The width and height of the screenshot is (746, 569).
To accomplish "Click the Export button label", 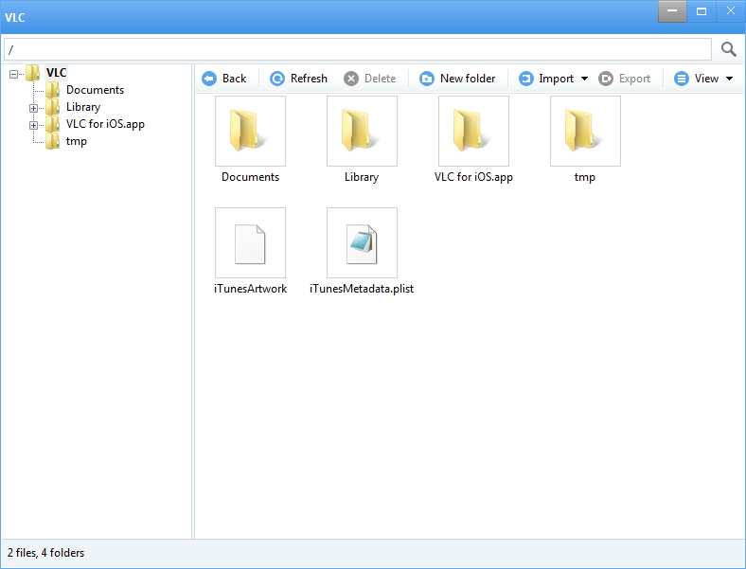I will tap(634, 79).
